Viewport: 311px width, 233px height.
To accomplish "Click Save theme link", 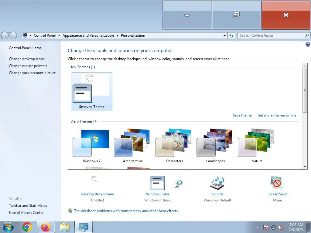I will pos(242,115).
